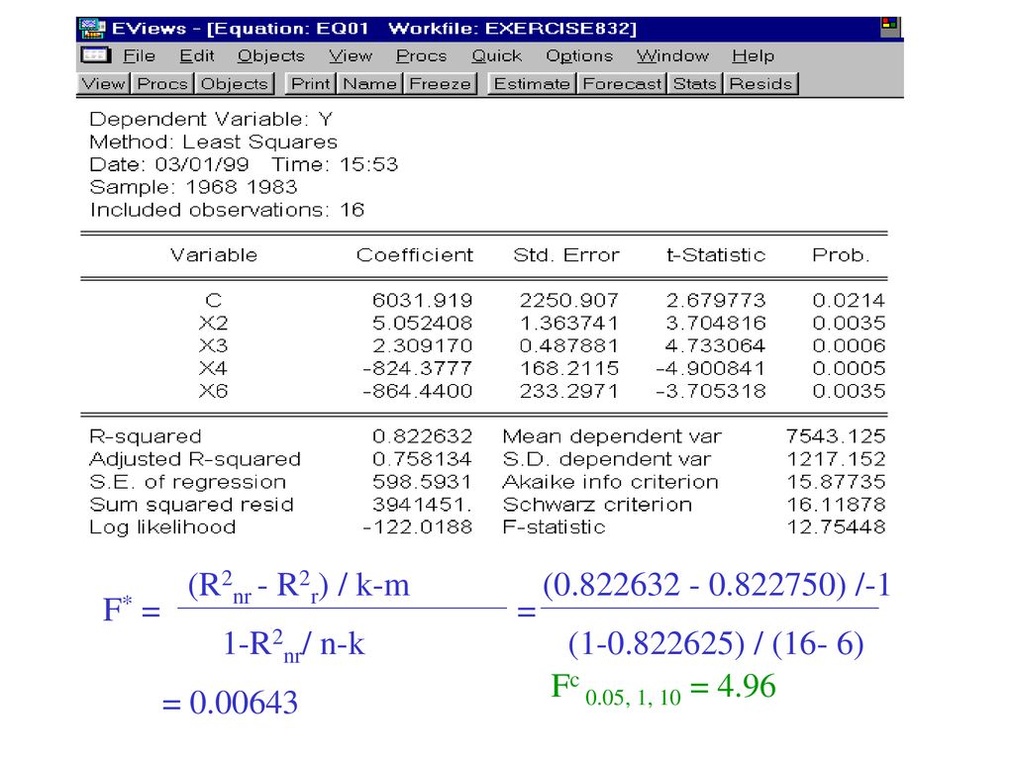Click the Estimate button
This screenshot has width=1014, height=760.
coord(532,84)
